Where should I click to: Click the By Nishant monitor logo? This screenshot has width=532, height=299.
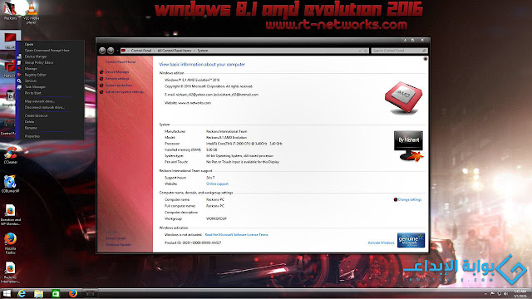click(408, 145)
